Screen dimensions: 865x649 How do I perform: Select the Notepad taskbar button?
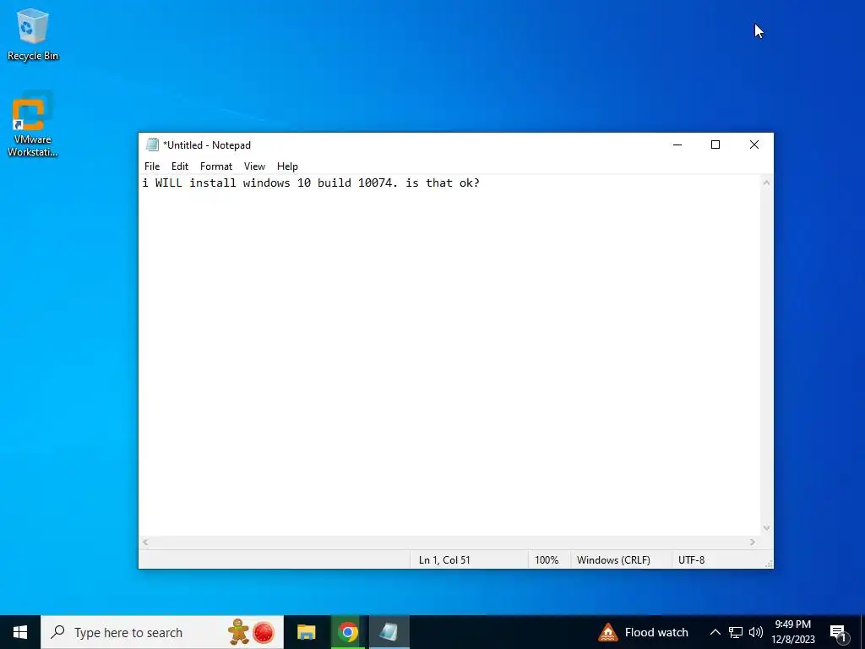pos(389,632)
